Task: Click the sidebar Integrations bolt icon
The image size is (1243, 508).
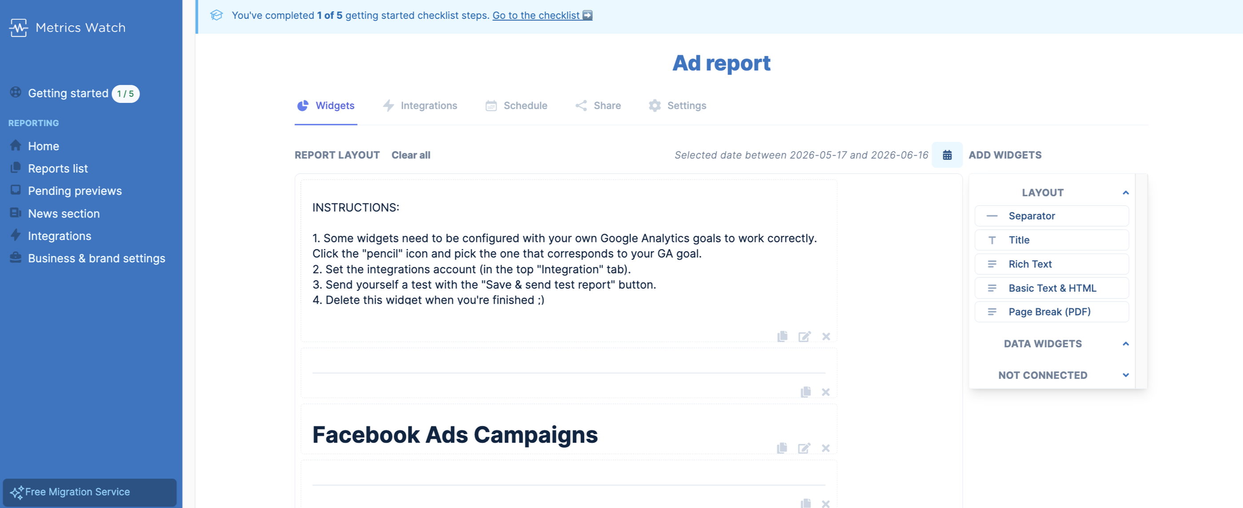Action: tap(16, 234)
